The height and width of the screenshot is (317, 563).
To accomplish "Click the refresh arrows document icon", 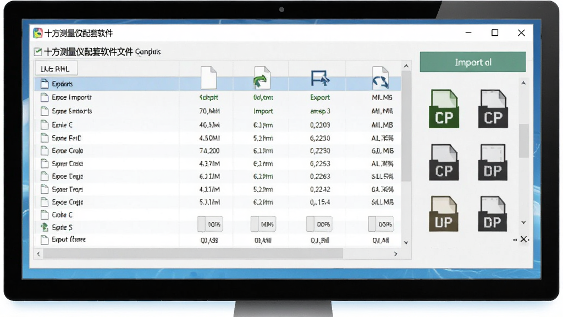I will point(380,78).
